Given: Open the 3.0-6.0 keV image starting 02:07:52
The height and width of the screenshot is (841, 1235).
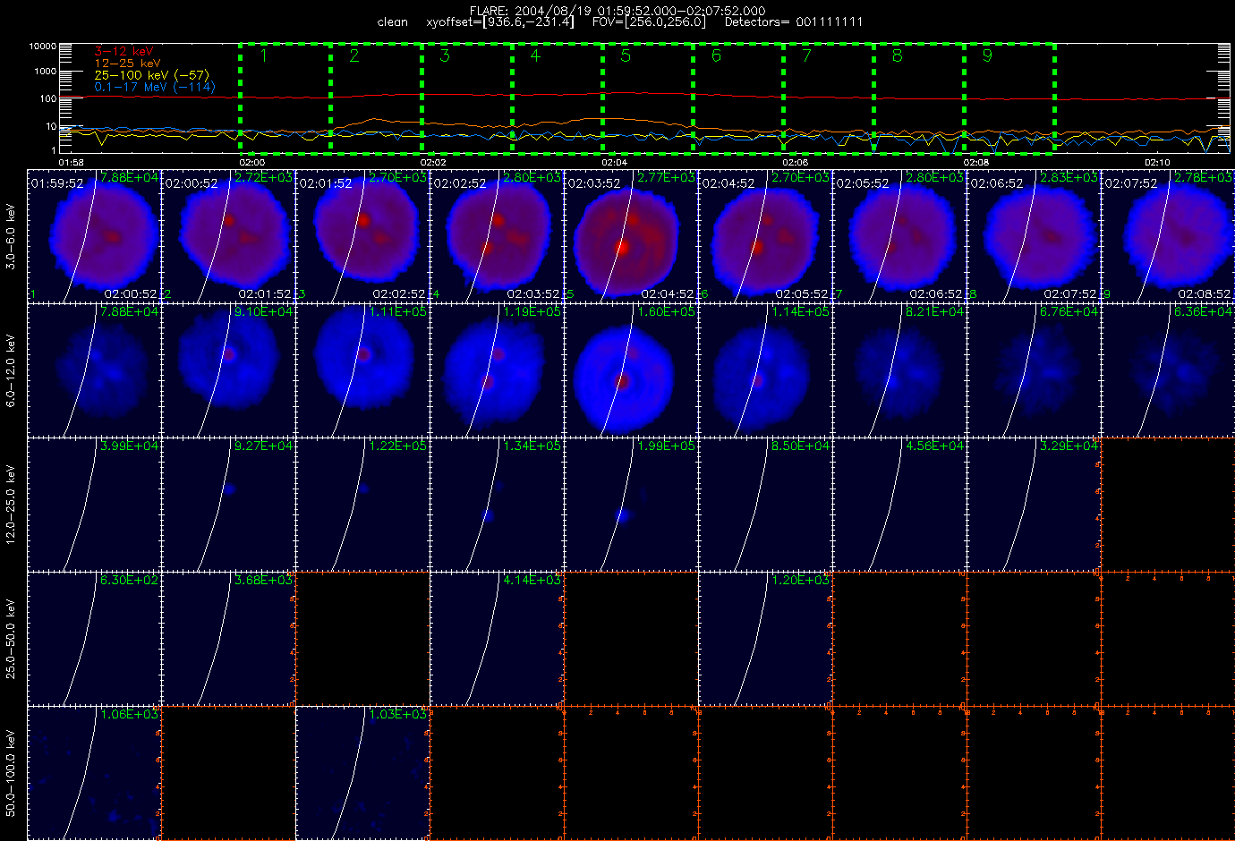Looking at the screenshot, I should (1168, 235).
